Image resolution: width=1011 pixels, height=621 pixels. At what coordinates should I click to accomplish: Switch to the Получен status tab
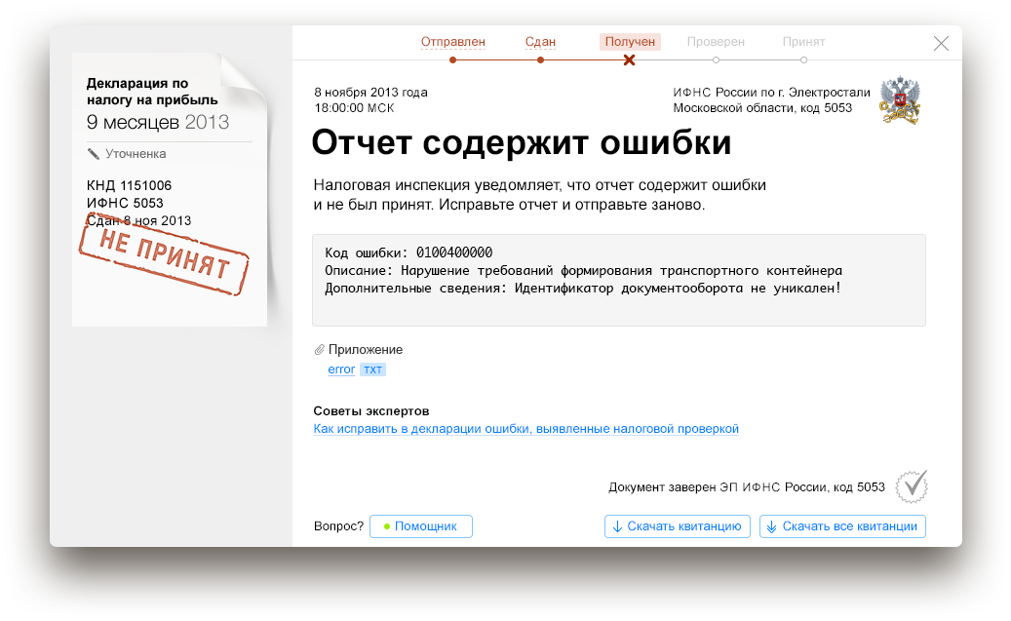pos(630,41)
